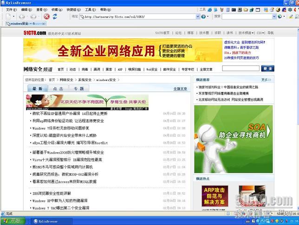Screen dimensions: 299x225
Task: Click 黑客 in the channel navigation
Action: point(109,69)
